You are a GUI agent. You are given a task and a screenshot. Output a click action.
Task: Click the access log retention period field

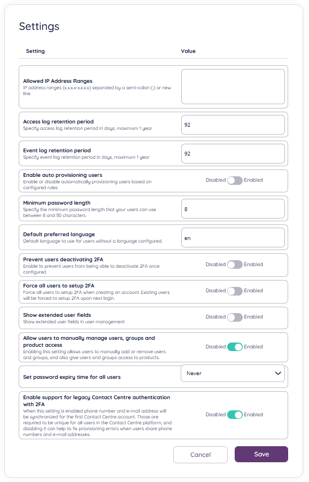point(233,125)
